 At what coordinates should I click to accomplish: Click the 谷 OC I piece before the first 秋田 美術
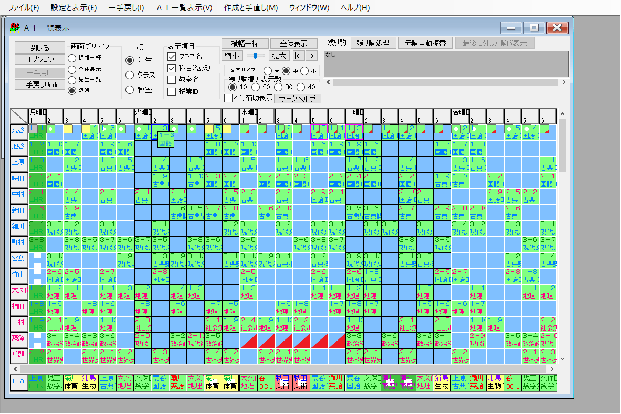tap(265, 382)
